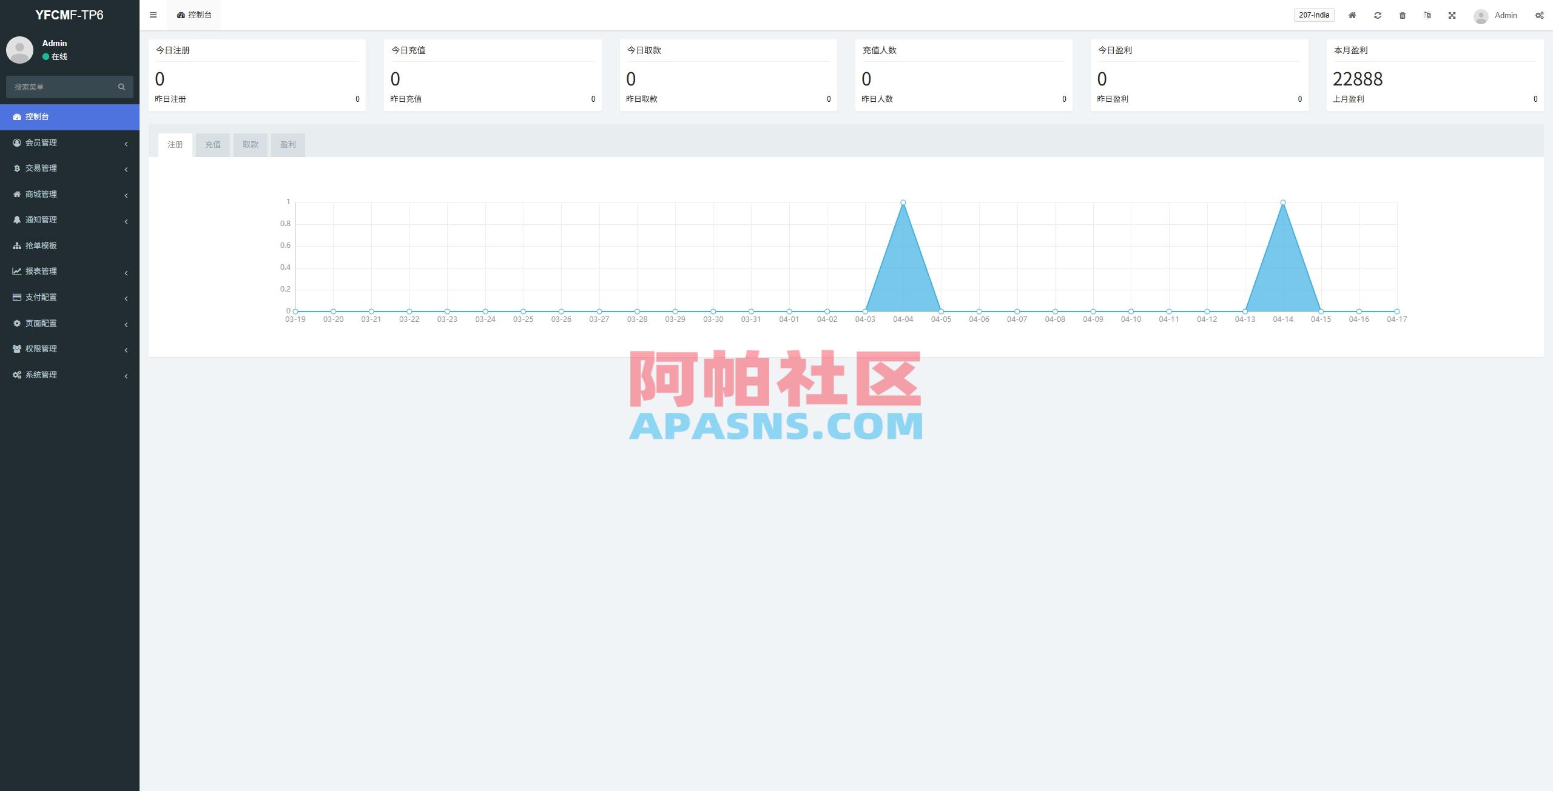Clear cache with the trash icon
Viewport: 1553px width, 791px height.
(1403, 15)
